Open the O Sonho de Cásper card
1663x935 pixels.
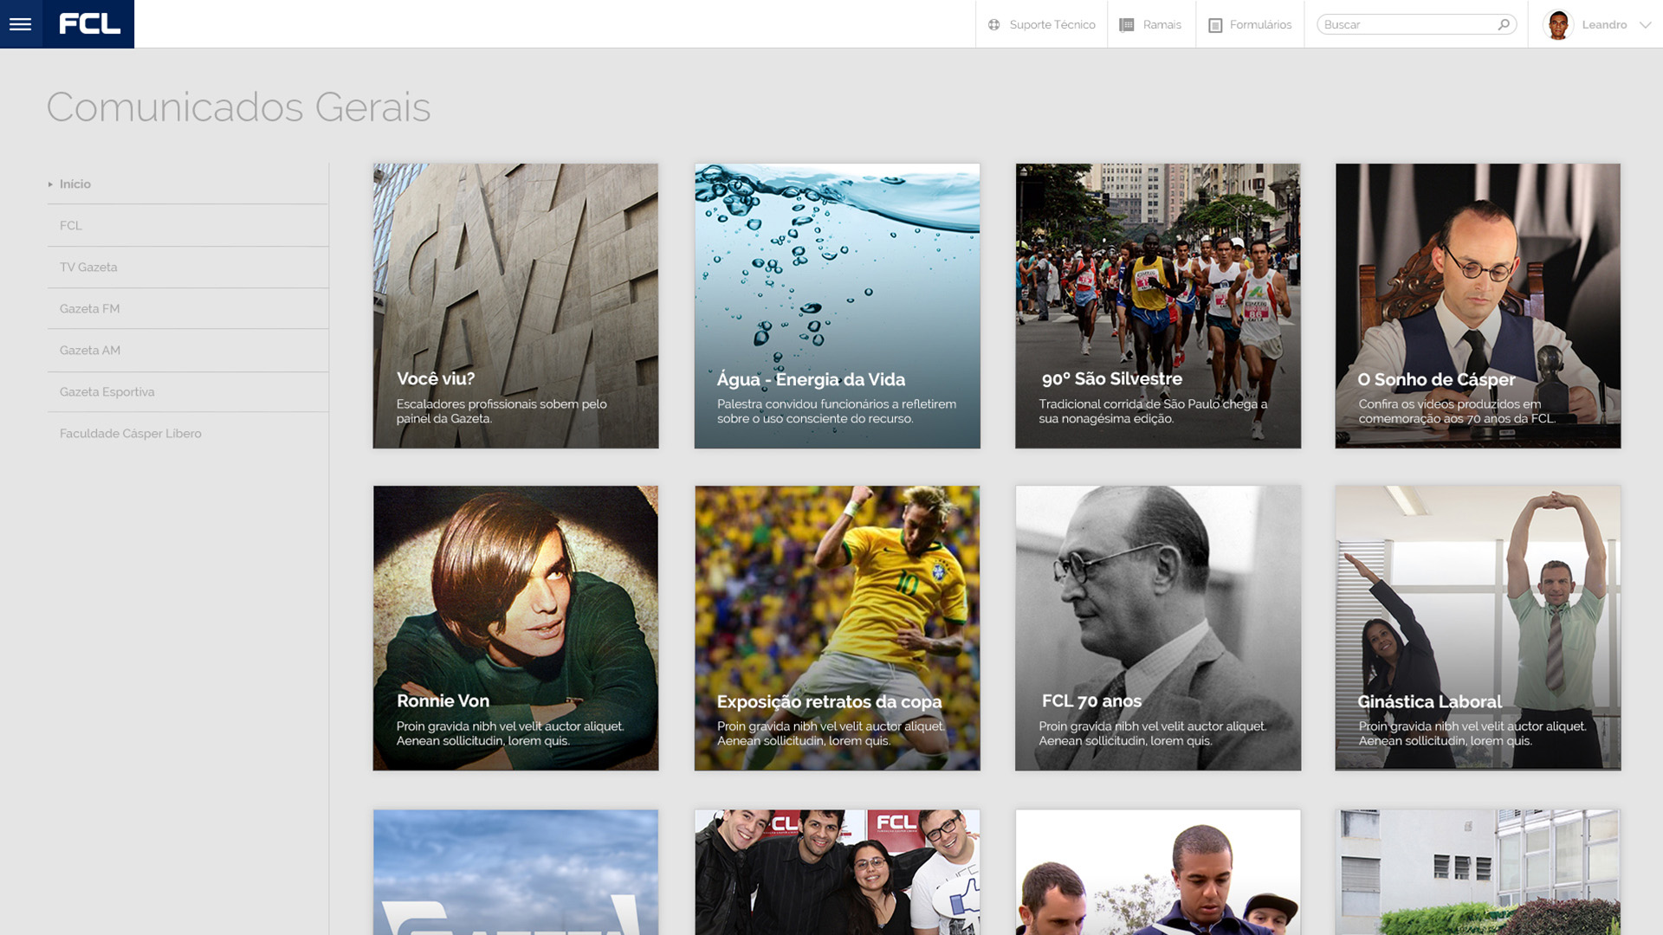tap(1478, 306)
